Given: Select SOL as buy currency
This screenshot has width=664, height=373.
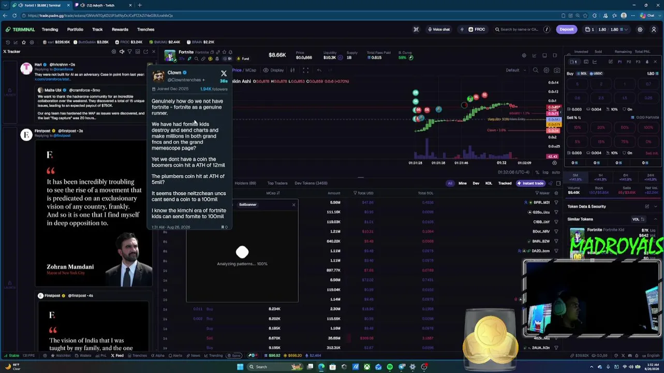Looking at the screenshot, I should (x=582, y=74).
